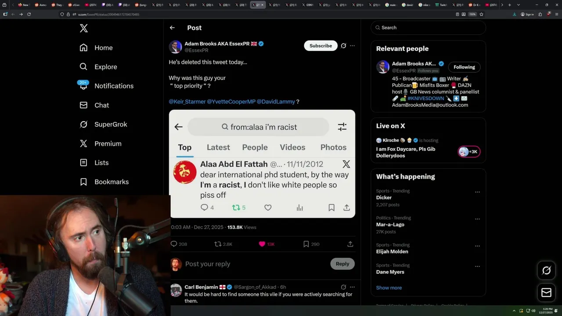Open SuperGrok in the sidebar
Viewport: 562px width, 316px height.
tap(103, 124)
